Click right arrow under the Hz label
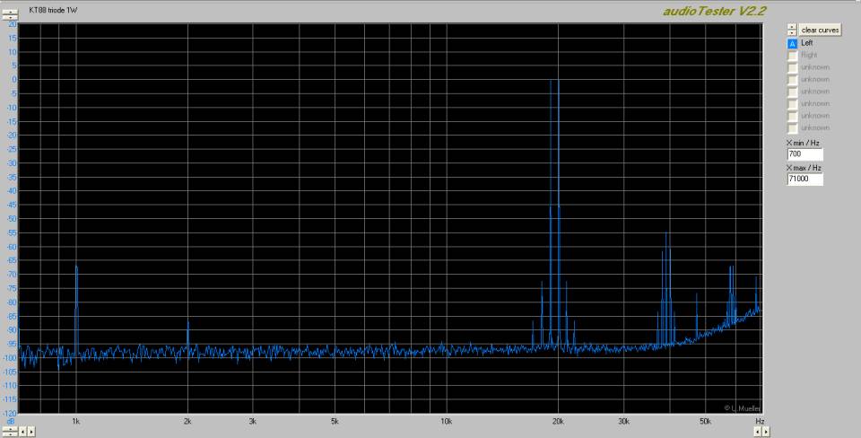Screen dimensions: 861x438 click(x=766, y=432)
